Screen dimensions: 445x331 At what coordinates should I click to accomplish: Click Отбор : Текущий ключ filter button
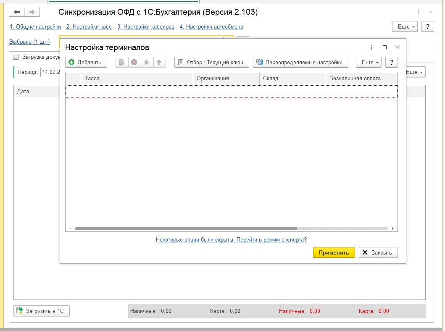(x=212, y=63)
